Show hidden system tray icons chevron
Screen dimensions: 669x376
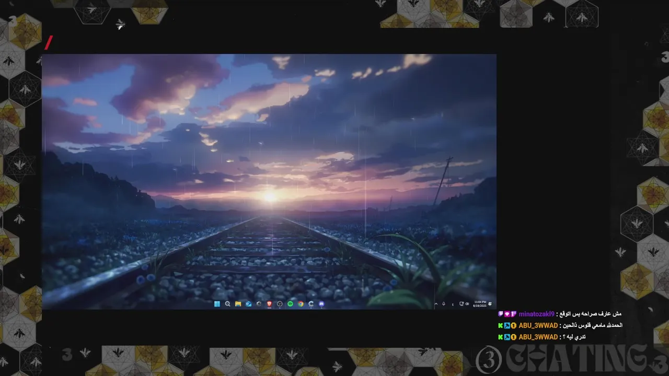point(436,304)
